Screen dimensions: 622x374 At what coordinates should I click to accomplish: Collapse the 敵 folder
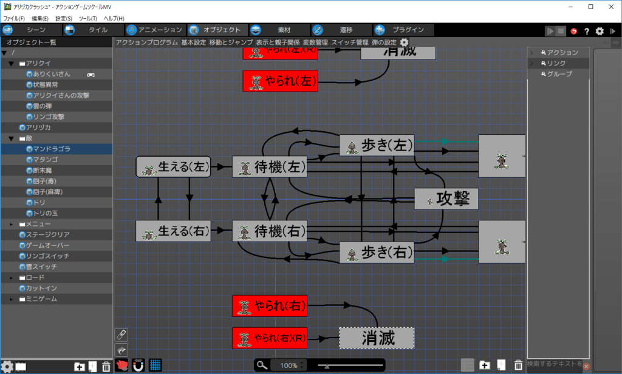[x=11, y=138]
